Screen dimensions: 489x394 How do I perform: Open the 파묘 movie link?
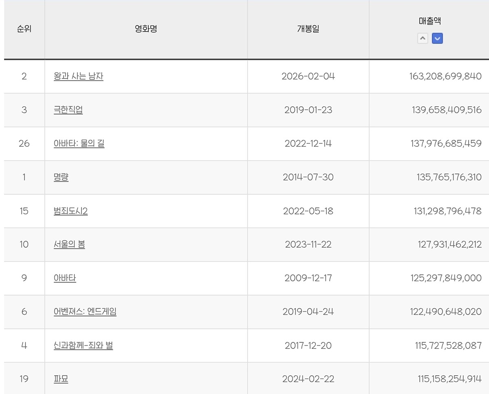pyautogui.click(x=61, y=379)
